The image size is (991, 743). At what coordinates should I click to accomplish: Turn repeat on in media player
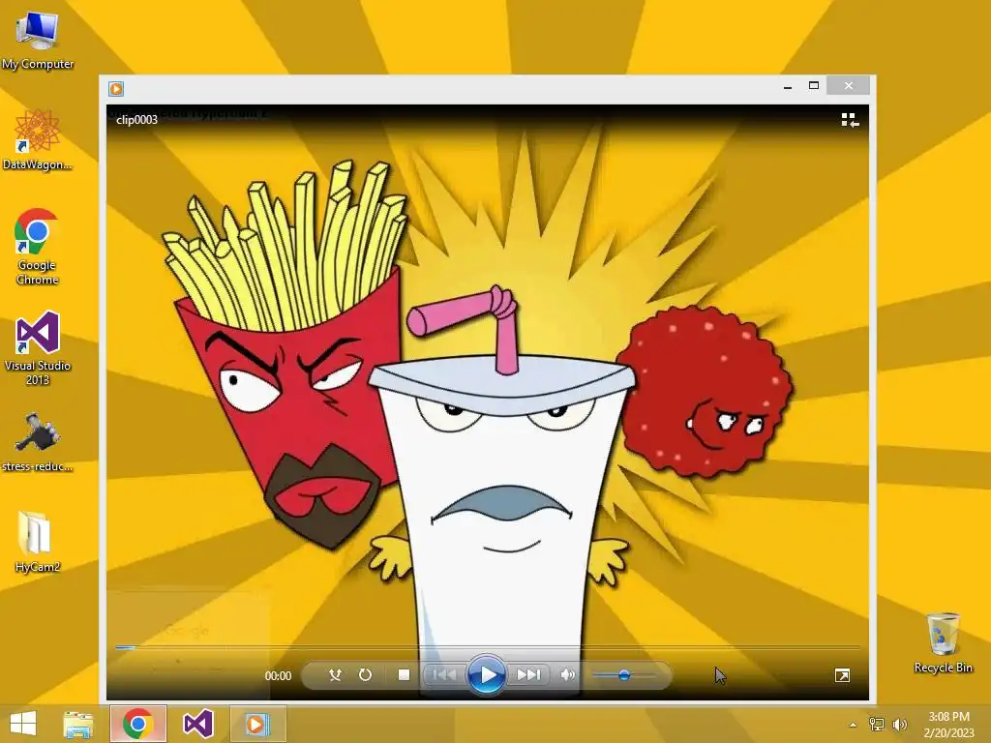pos(365,674)
